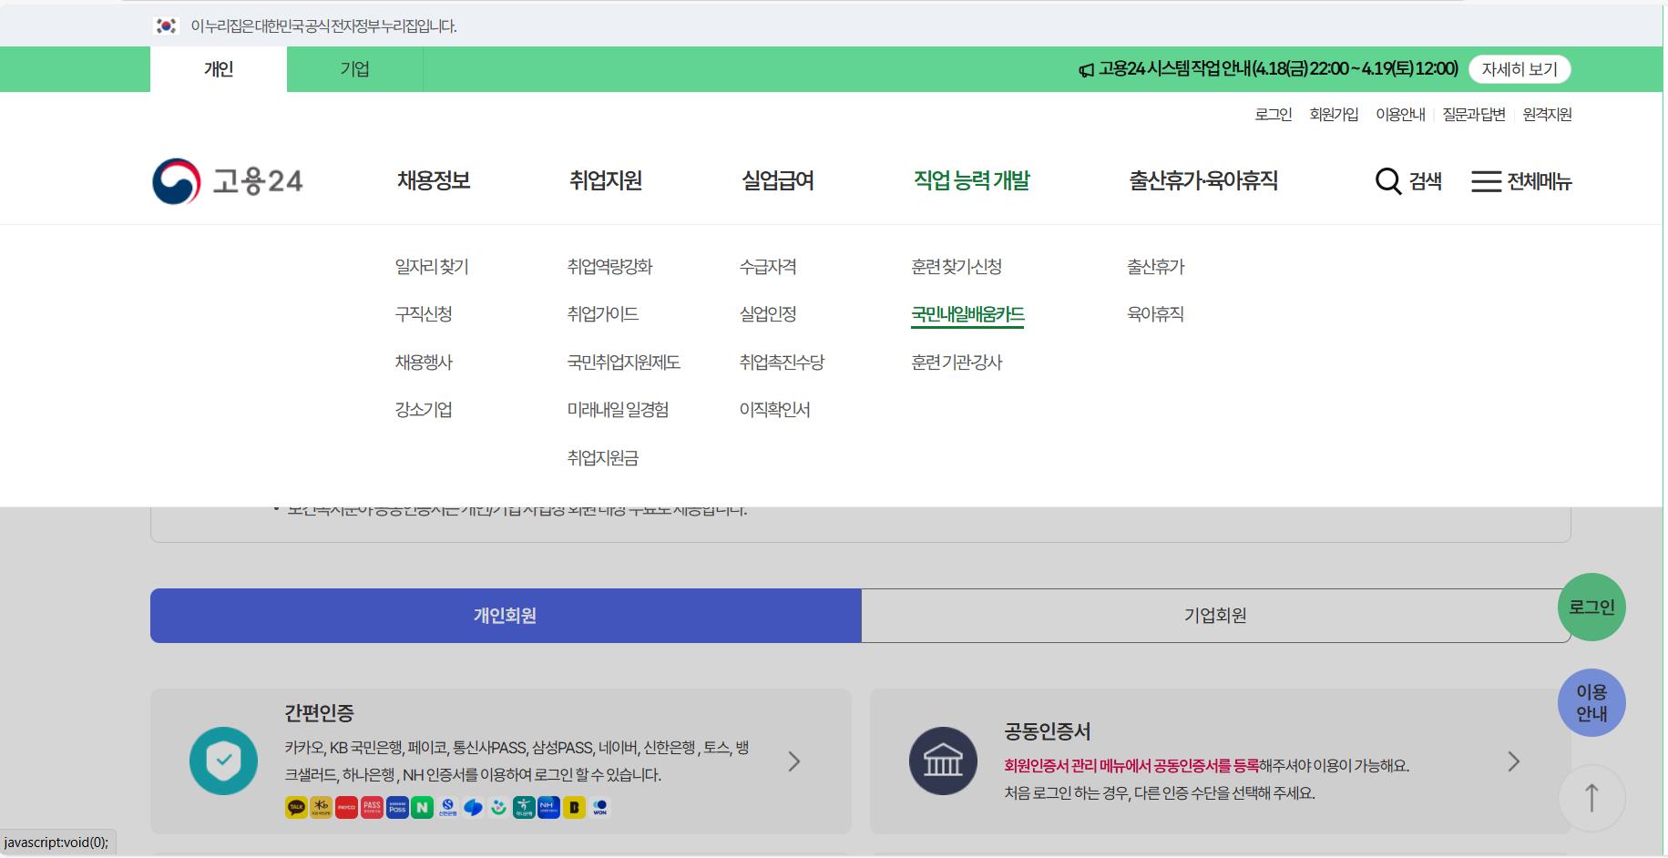This screenshot has width=1668, height=858.
Task: Select 취업촉진수당 submenu item
Action: 782,363
